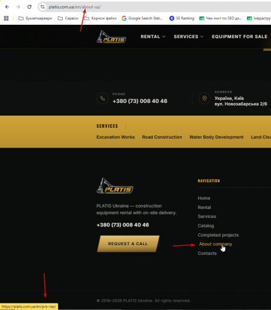
Task: Open the Google Search Stat... bookmark
Action: point(142,18)
